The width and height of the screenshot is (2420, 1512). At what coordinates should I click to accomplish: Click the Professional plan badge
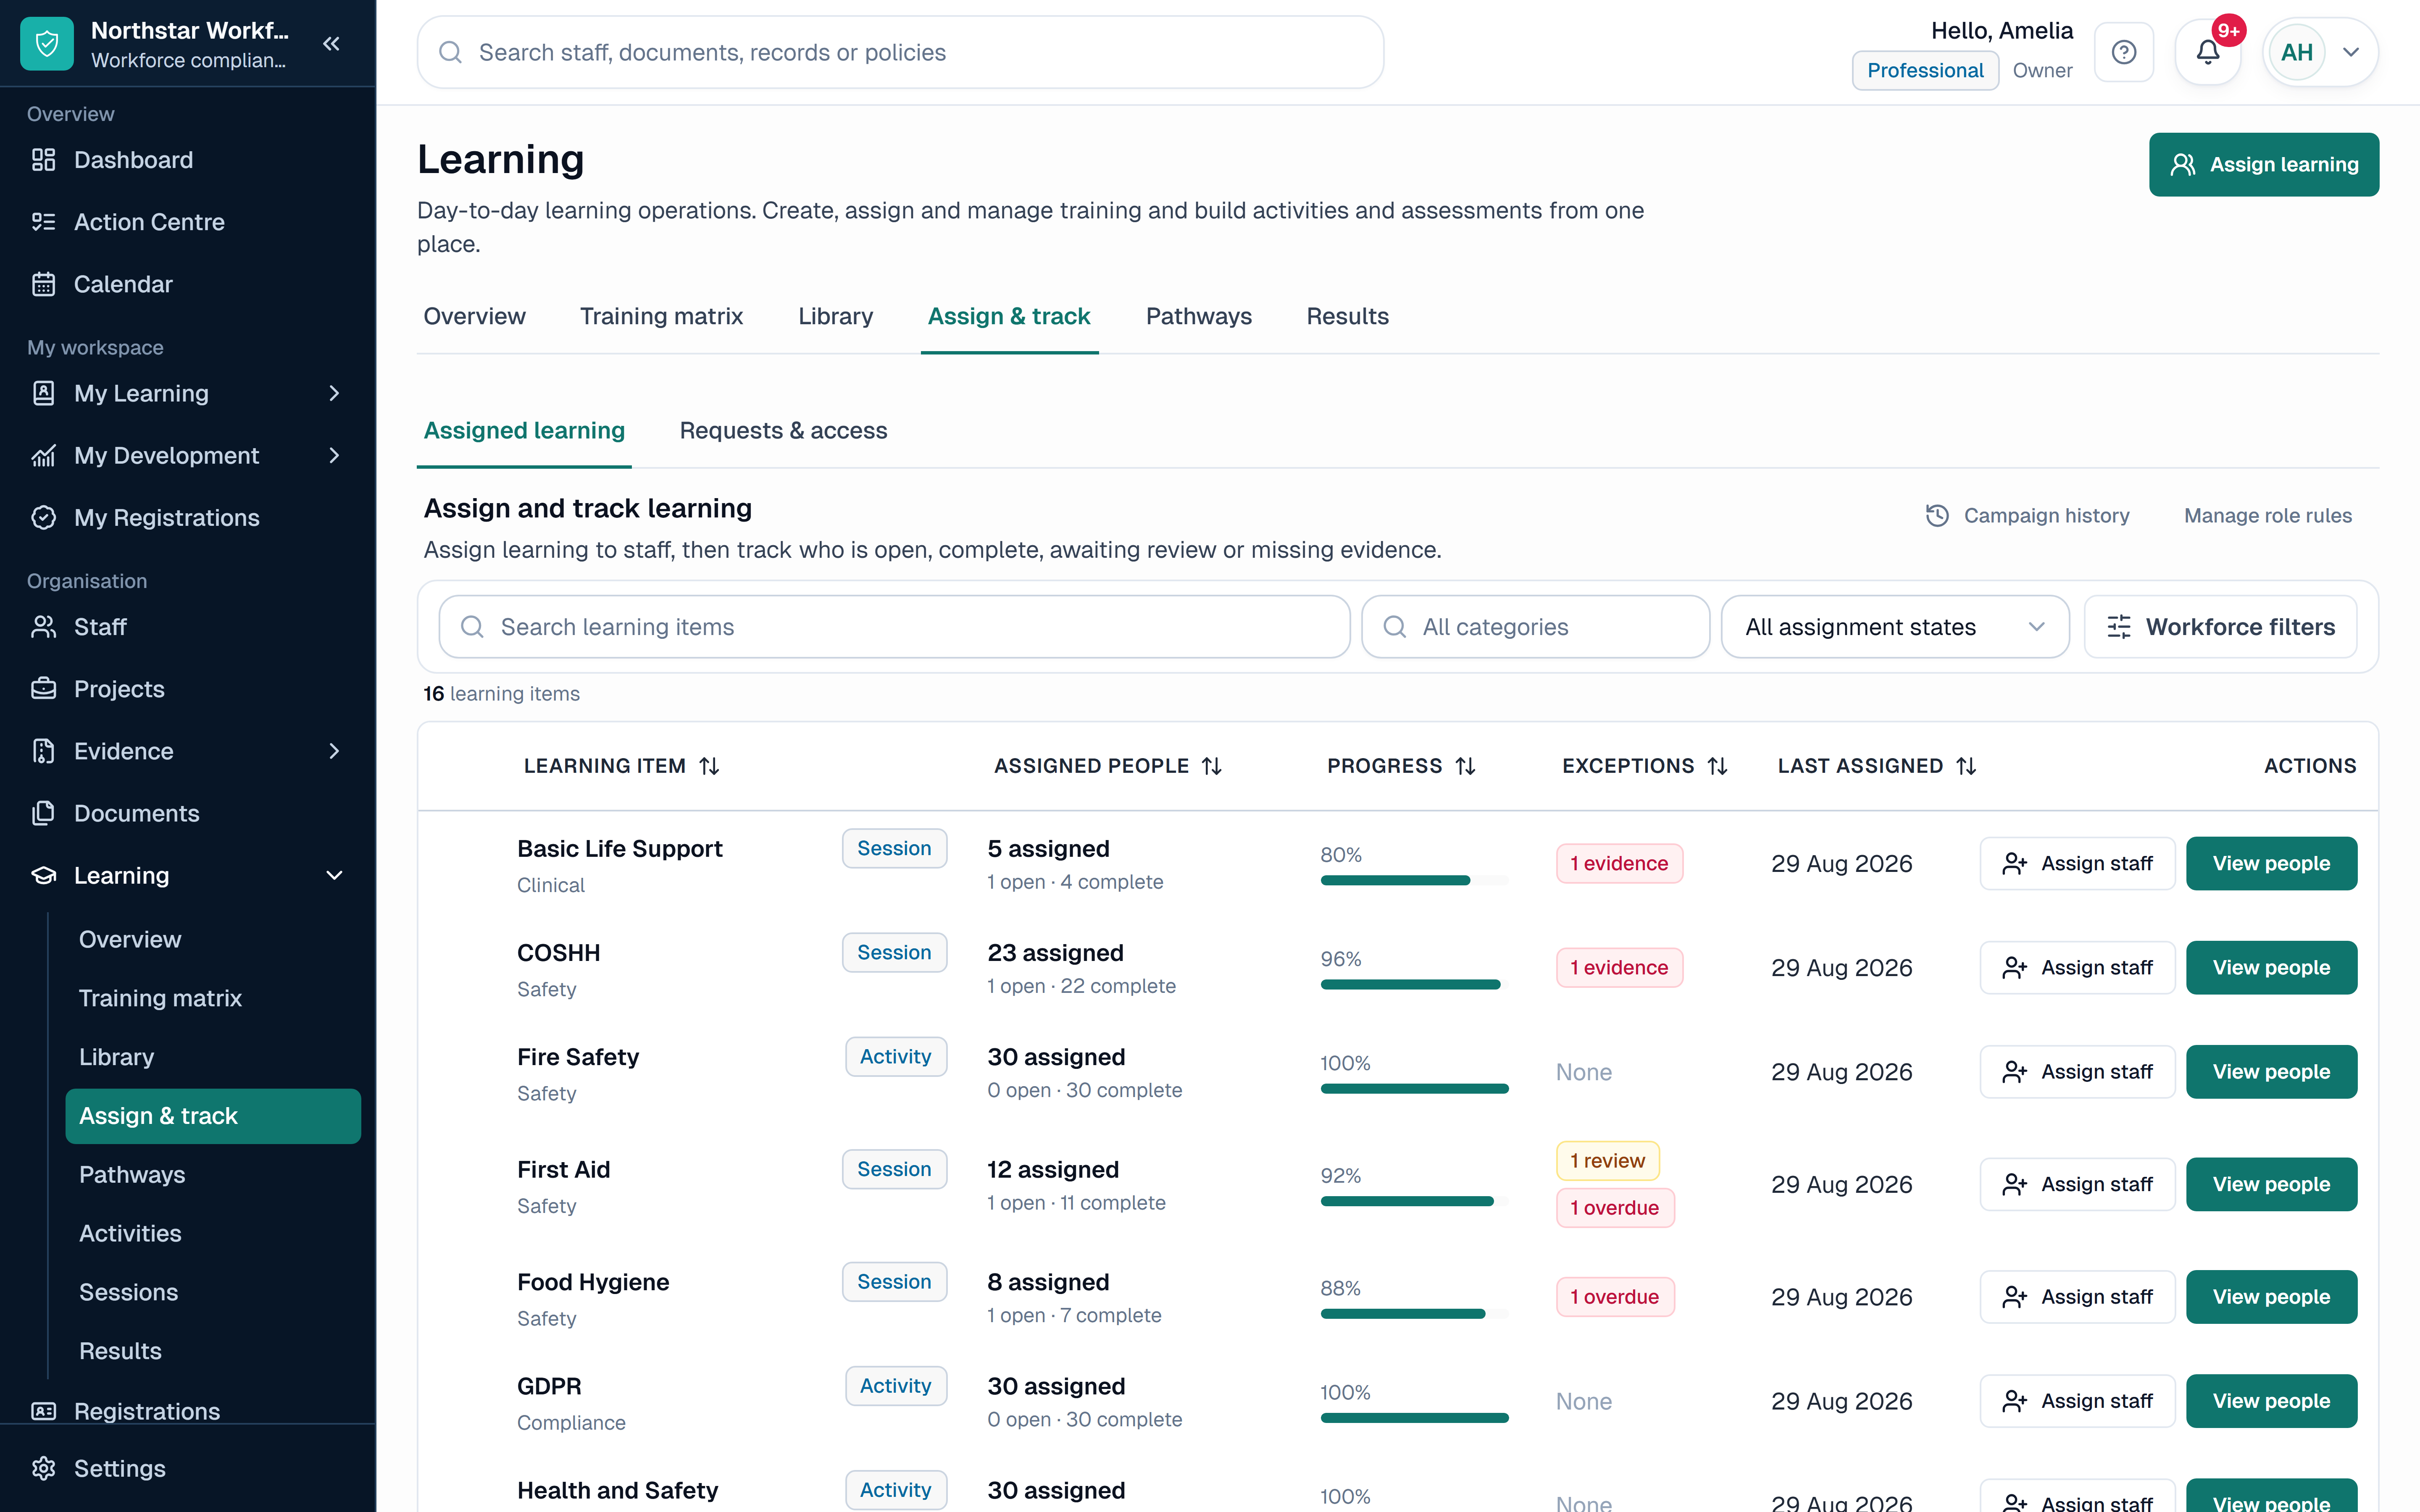[x=1925, y=70]
